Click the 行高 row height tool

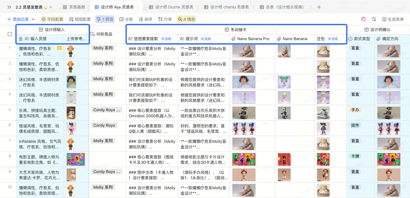coord(165,19)
